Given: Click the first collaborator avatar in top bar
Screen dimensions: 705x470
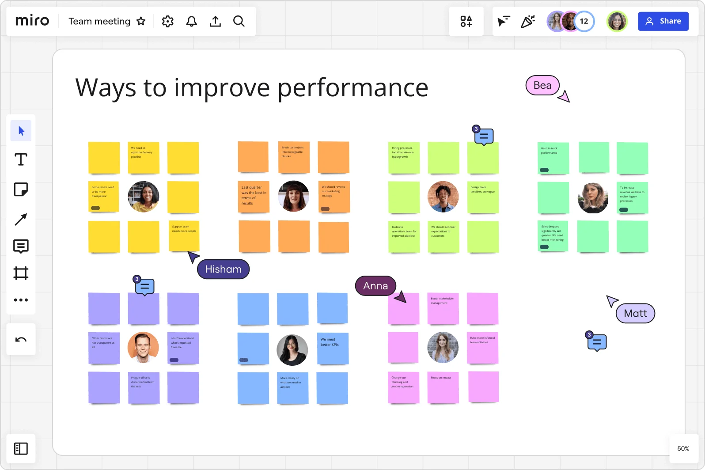Looking at the screenshot, I should click(x=556, y=21).
